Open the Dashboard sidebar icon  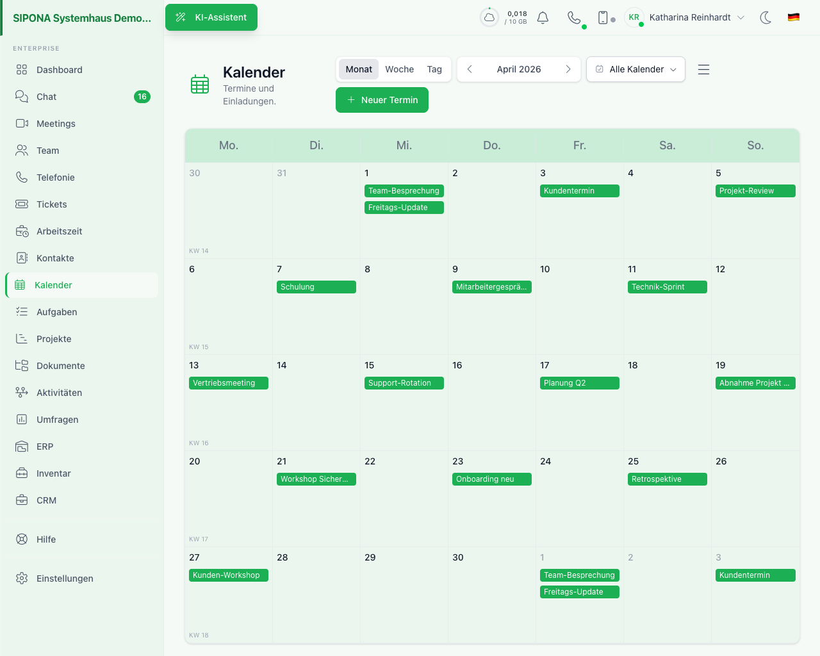coord(22,70)
